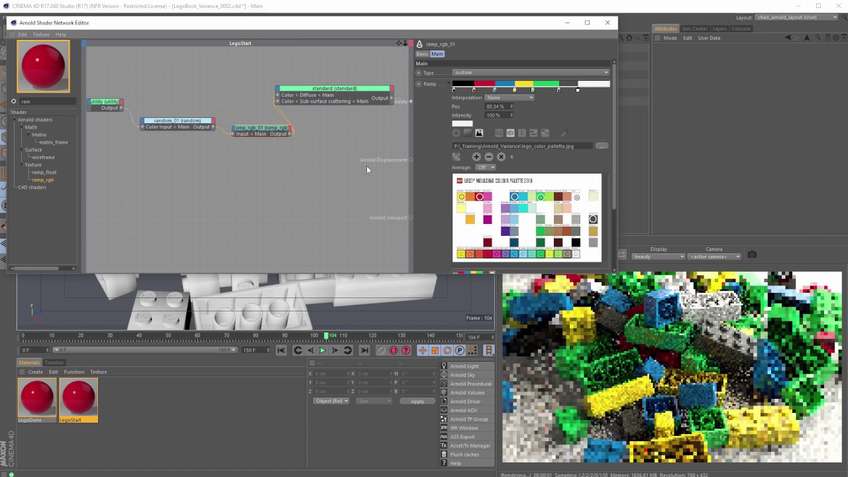The image size is (848, 477).
Task: Select the red ramp color knot
Action: tap(474, 89)
